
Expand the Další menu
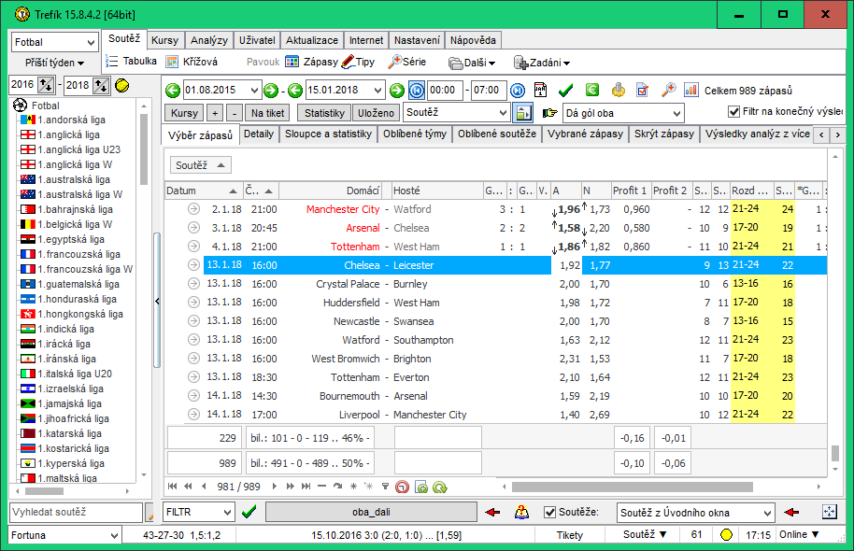coord(472,63)
